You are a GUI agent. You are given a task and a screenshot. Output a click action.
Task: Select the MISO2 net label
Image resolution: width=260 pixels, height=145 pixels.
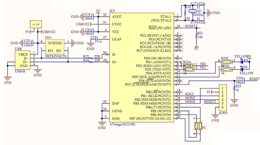pyautogui.click(x=190, y=101)
